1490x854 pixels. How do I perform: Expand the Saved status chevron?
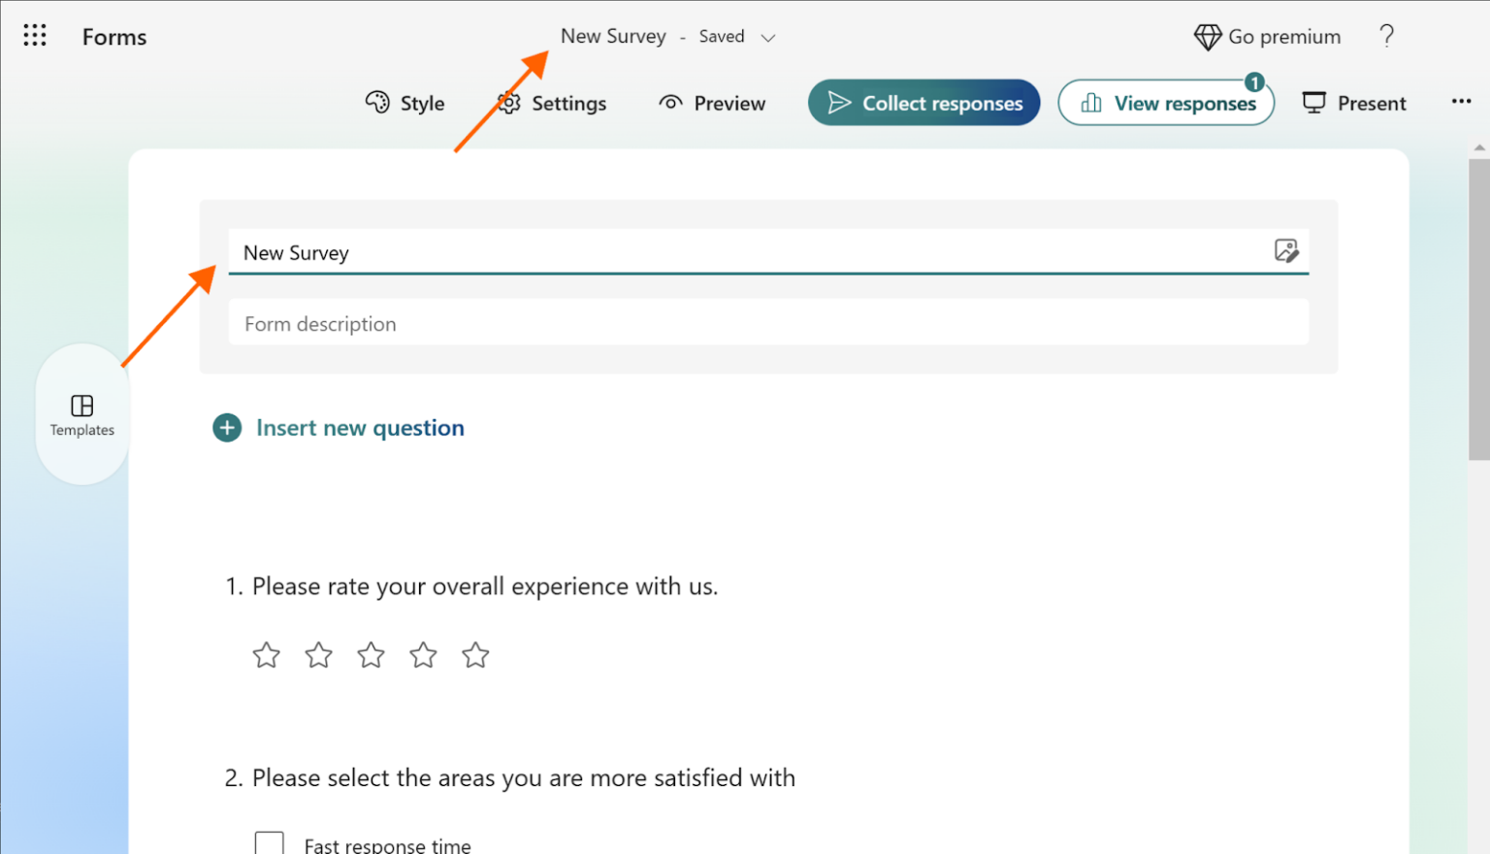point(768,37)
